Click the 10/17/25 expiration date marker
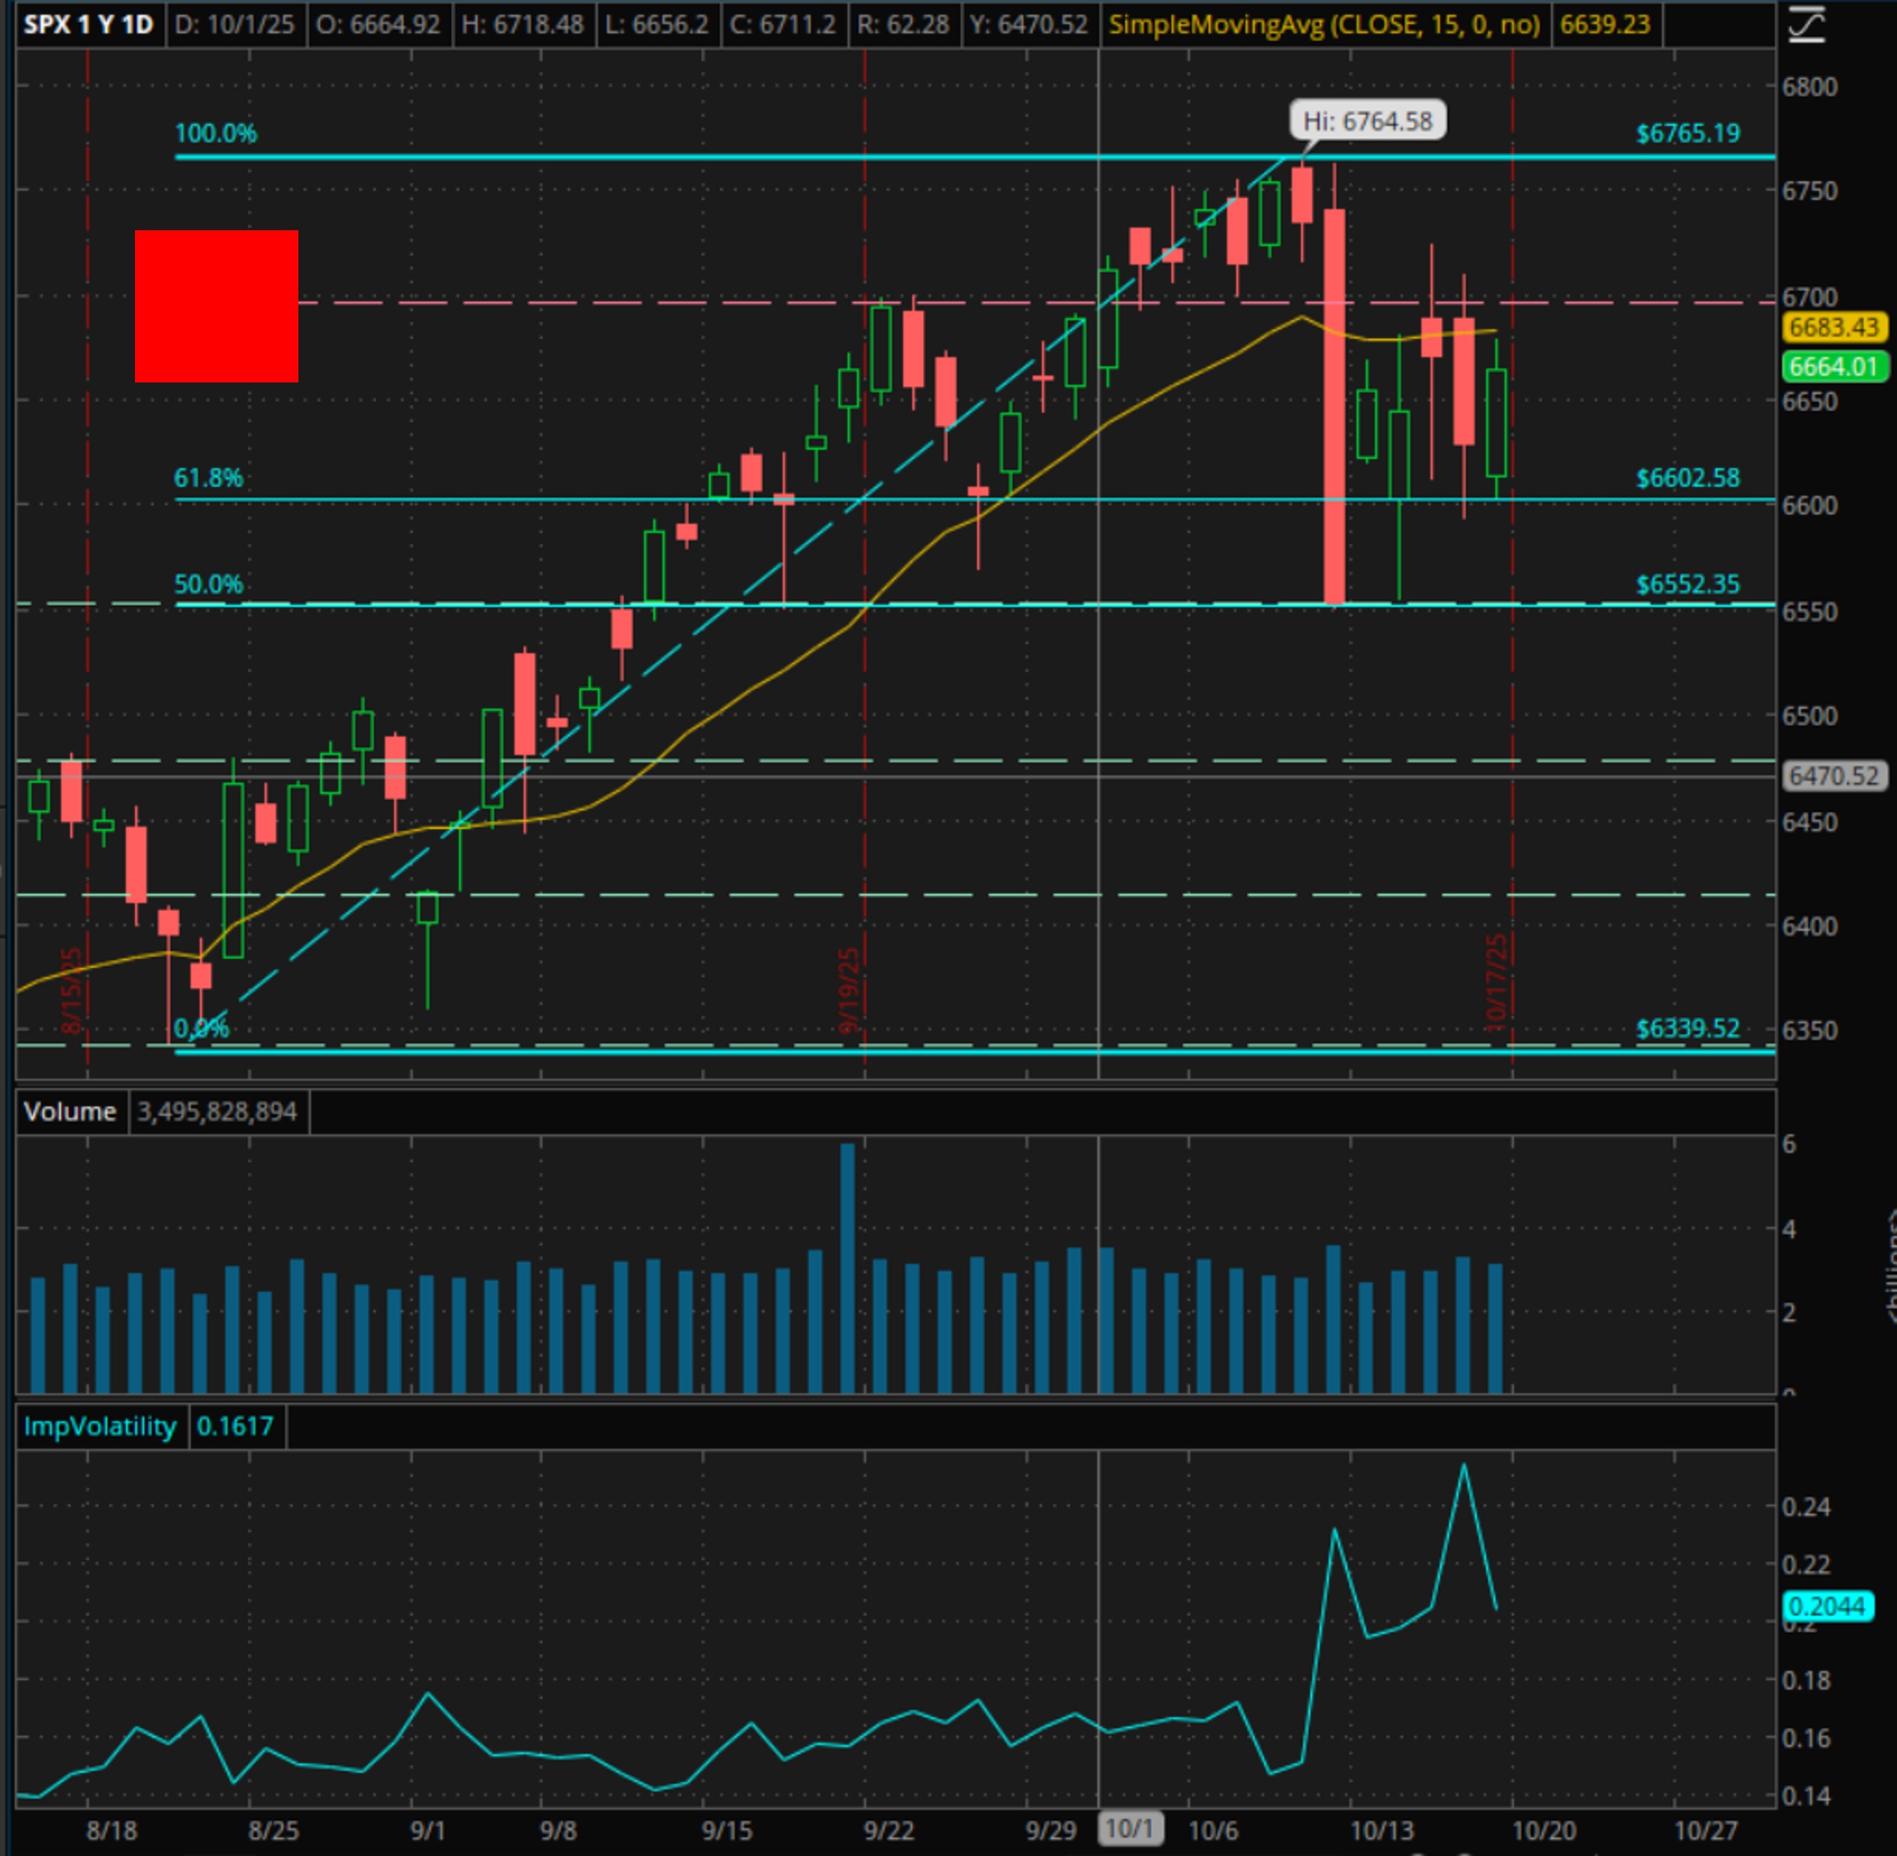 tap(1497, 982)
